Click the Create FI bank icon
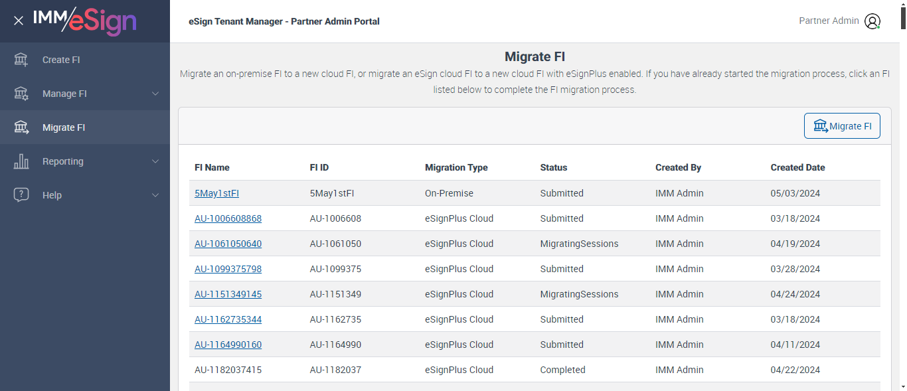 coord(21,60)
